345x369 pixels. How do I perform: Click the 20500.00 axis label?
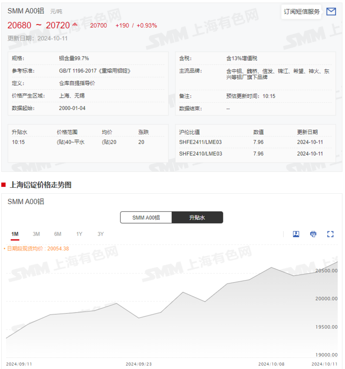coord(326,271)
